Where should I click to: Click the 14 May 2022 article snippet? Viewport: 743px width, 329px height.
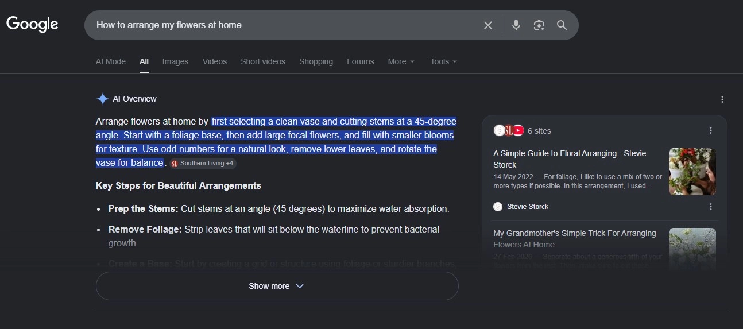[578, 181]
